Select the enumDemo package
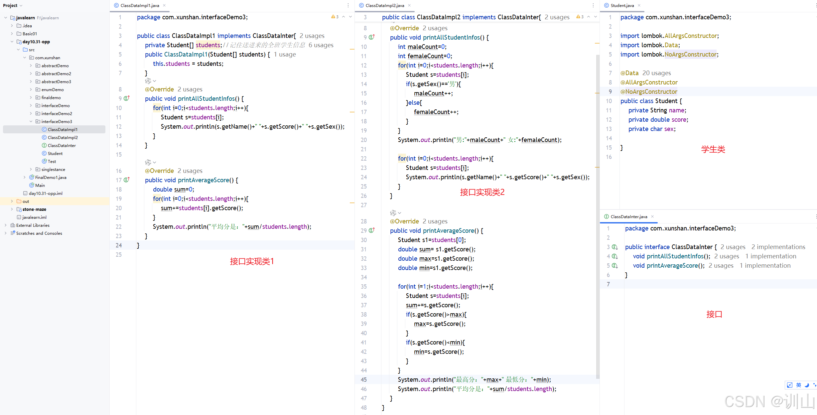The width and height of the screenshot is (817, 415). pos(53,89)
